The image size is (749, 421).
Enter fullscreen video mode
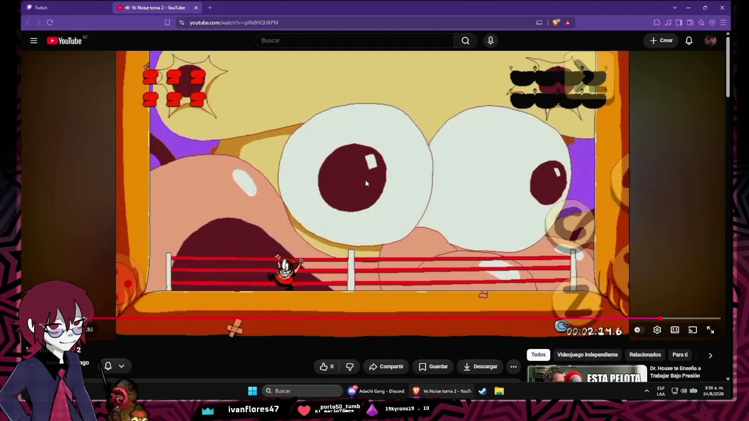point(710,330)
